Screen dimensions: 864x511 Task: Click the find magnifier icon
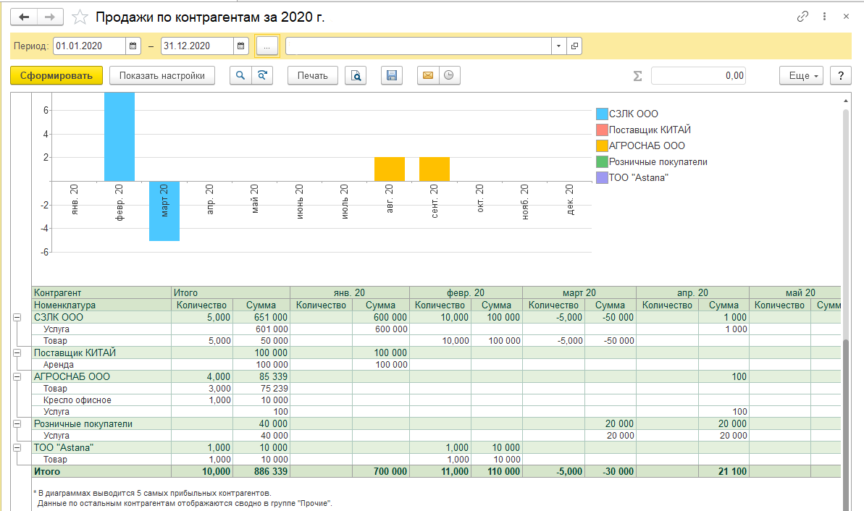point(240,75)
